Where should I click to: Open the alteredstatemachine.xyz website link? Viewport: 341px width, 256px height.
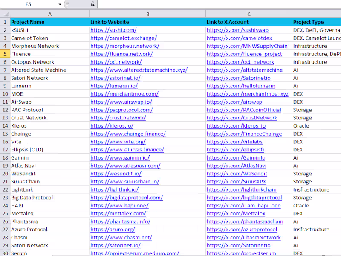[139, 70]
